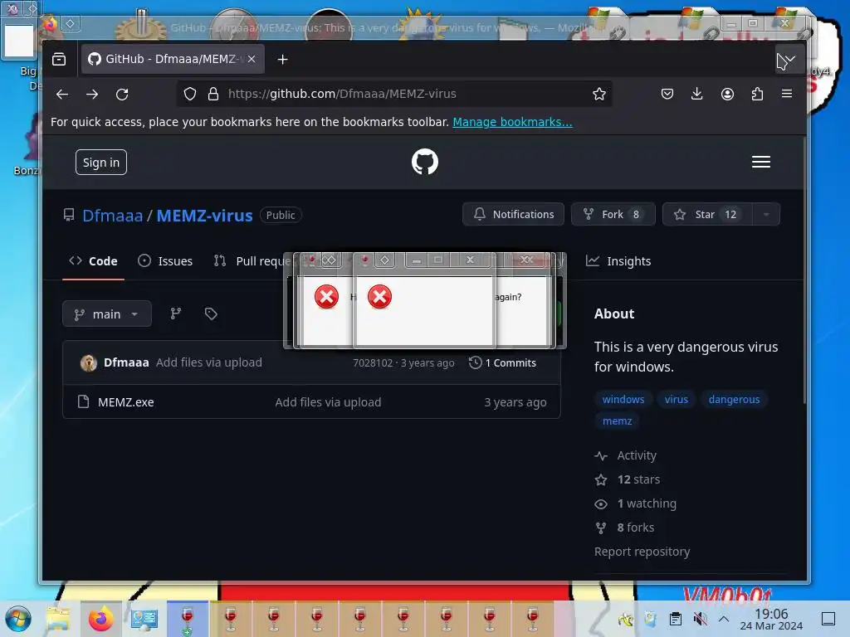Star the MEMZ-virus repository
Viewport: 850px width, 637px height.
coord(707,215)
